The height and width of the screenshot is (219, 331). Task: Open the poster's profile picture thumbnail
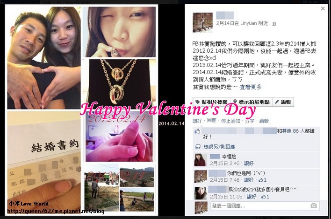tap(202, 22)
